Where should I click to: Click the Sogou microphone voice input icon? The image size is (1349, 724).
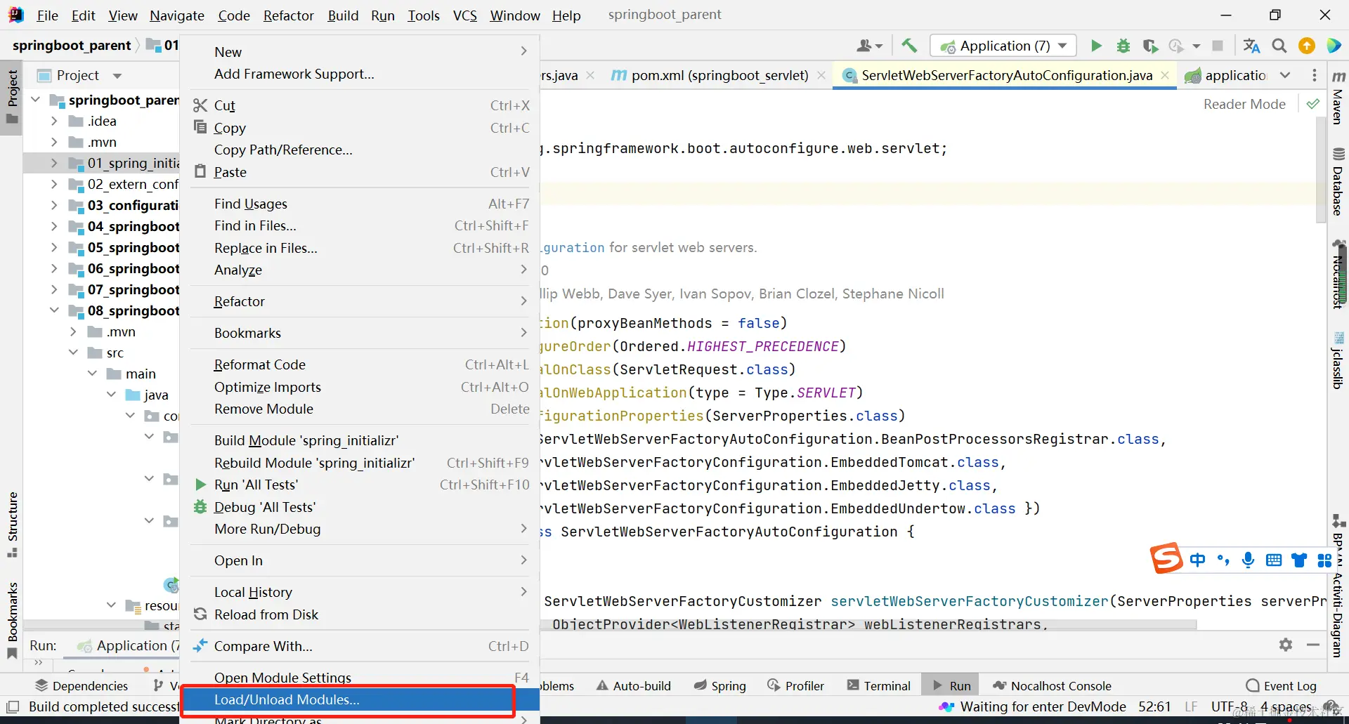1248,560
